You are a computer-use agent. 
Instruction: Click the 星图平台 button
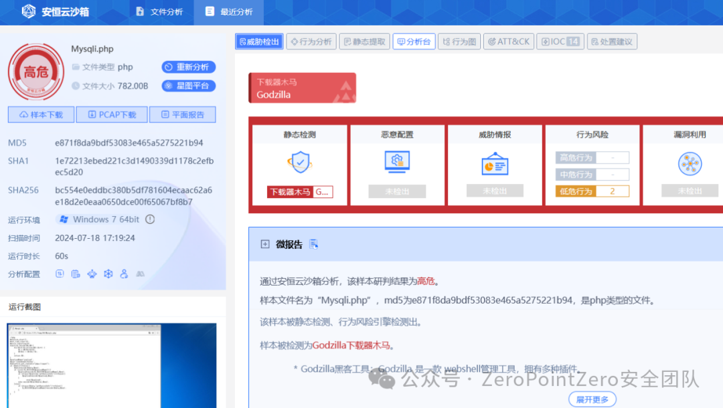[x=189, y=86]
